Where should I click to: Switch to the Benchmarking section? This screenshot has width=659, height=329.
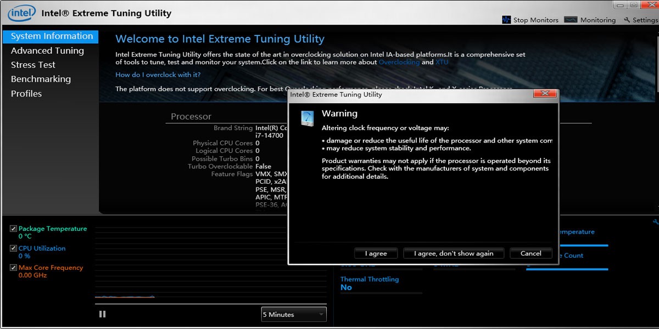coord(41,79)
